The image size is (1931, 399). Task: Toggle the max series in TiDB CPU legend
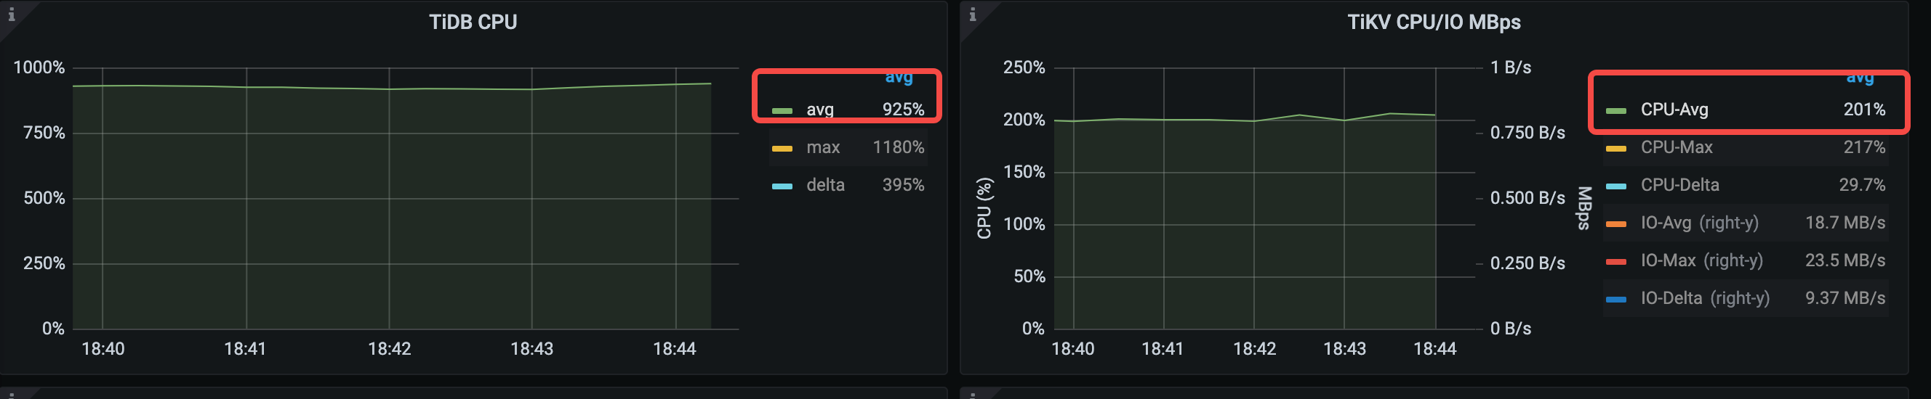[822, 147]
